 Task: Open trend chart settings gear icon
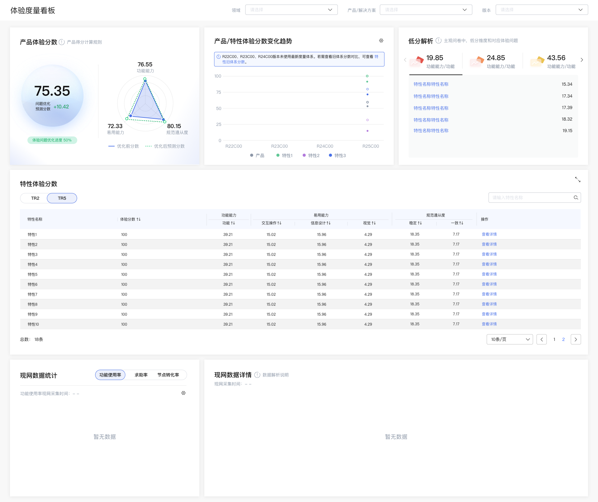click(381, 41)
